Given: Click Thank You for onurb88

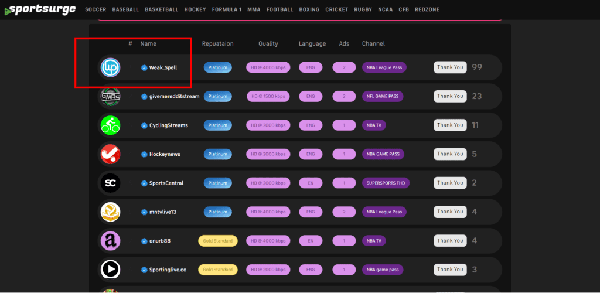Looking at the screenshot, I should pos(450,241).
